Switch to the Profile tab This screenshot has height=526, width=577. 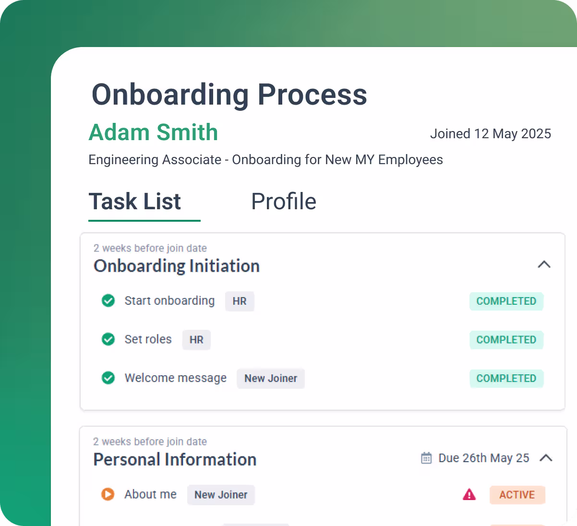[284, 202]
